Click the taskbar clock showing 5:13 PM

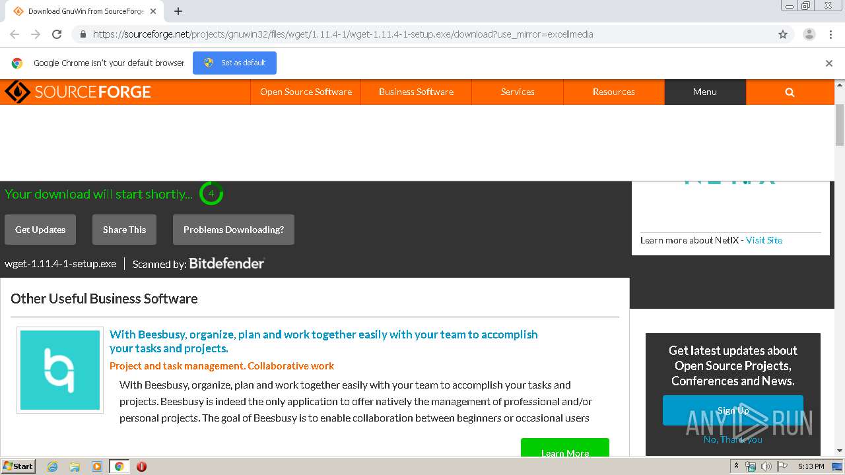(811, 466)
